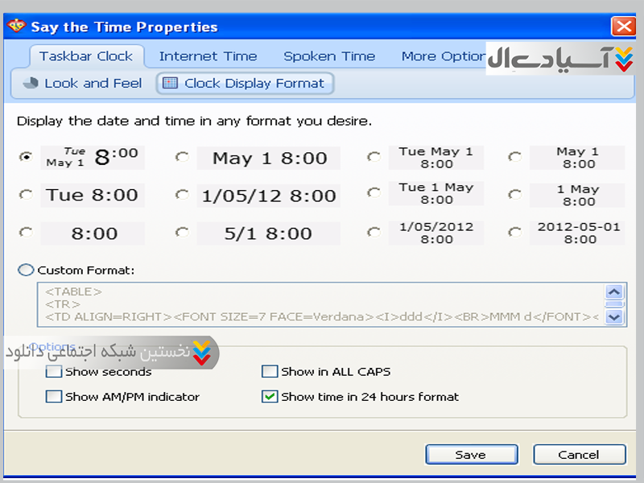Select the Taskbar Clock tab

[86, 56]
